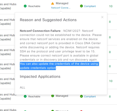
Task: Click the Impacted Applications heading
Action: click(x=40, y=77)
